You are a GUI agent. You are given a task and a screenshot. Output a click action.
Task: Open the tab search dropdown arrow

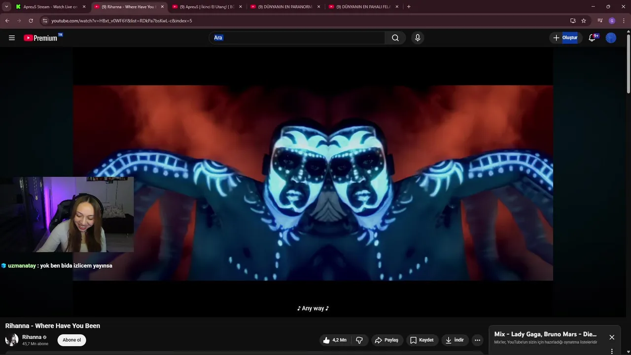click(6, 7)
